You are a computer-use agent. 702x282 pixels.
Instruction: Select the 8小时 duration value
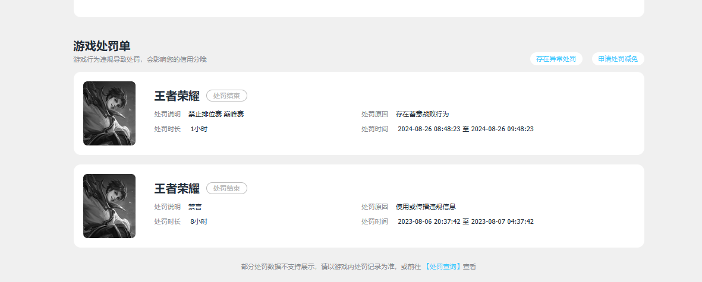point(199,221)
